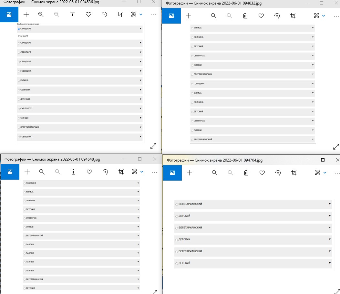
Task: Maximize the 094704 photo window
Action: 323,160
